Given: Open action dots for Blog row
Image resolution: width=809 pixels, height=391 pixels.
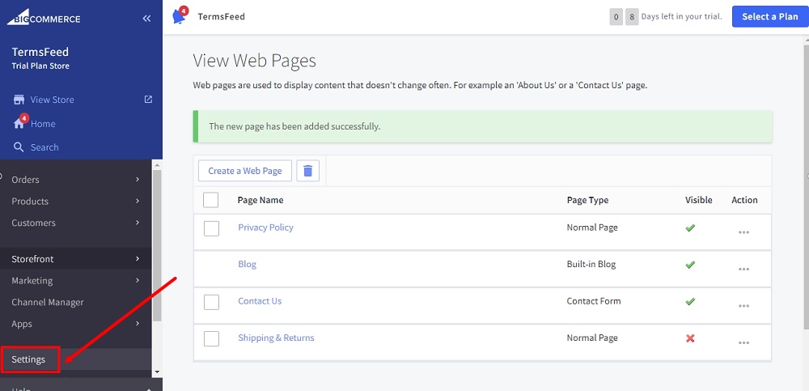Looking at the screenshot, I should pos(743,269).
